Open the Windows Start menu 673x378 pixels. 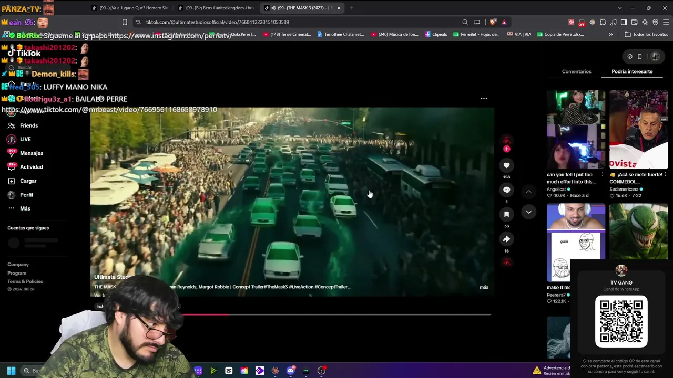point(11,371)
